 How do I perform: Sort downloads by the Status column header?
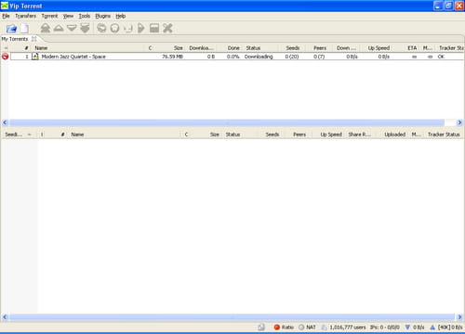coord(253,48)
